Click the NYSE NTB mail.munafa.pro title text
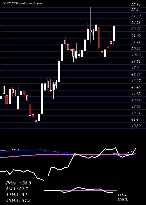Viewport: 146px width, 205px height. click(x=22, y=4)
